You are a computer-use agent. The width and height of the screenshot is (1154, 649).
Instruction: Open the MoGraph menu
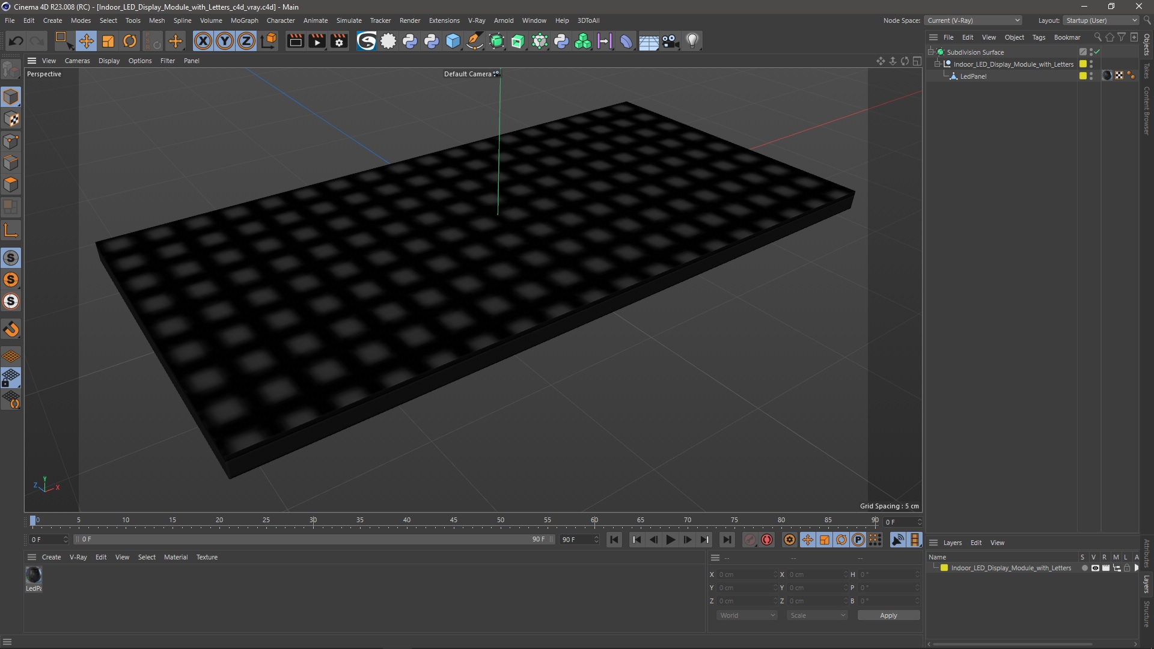(244, 20)
